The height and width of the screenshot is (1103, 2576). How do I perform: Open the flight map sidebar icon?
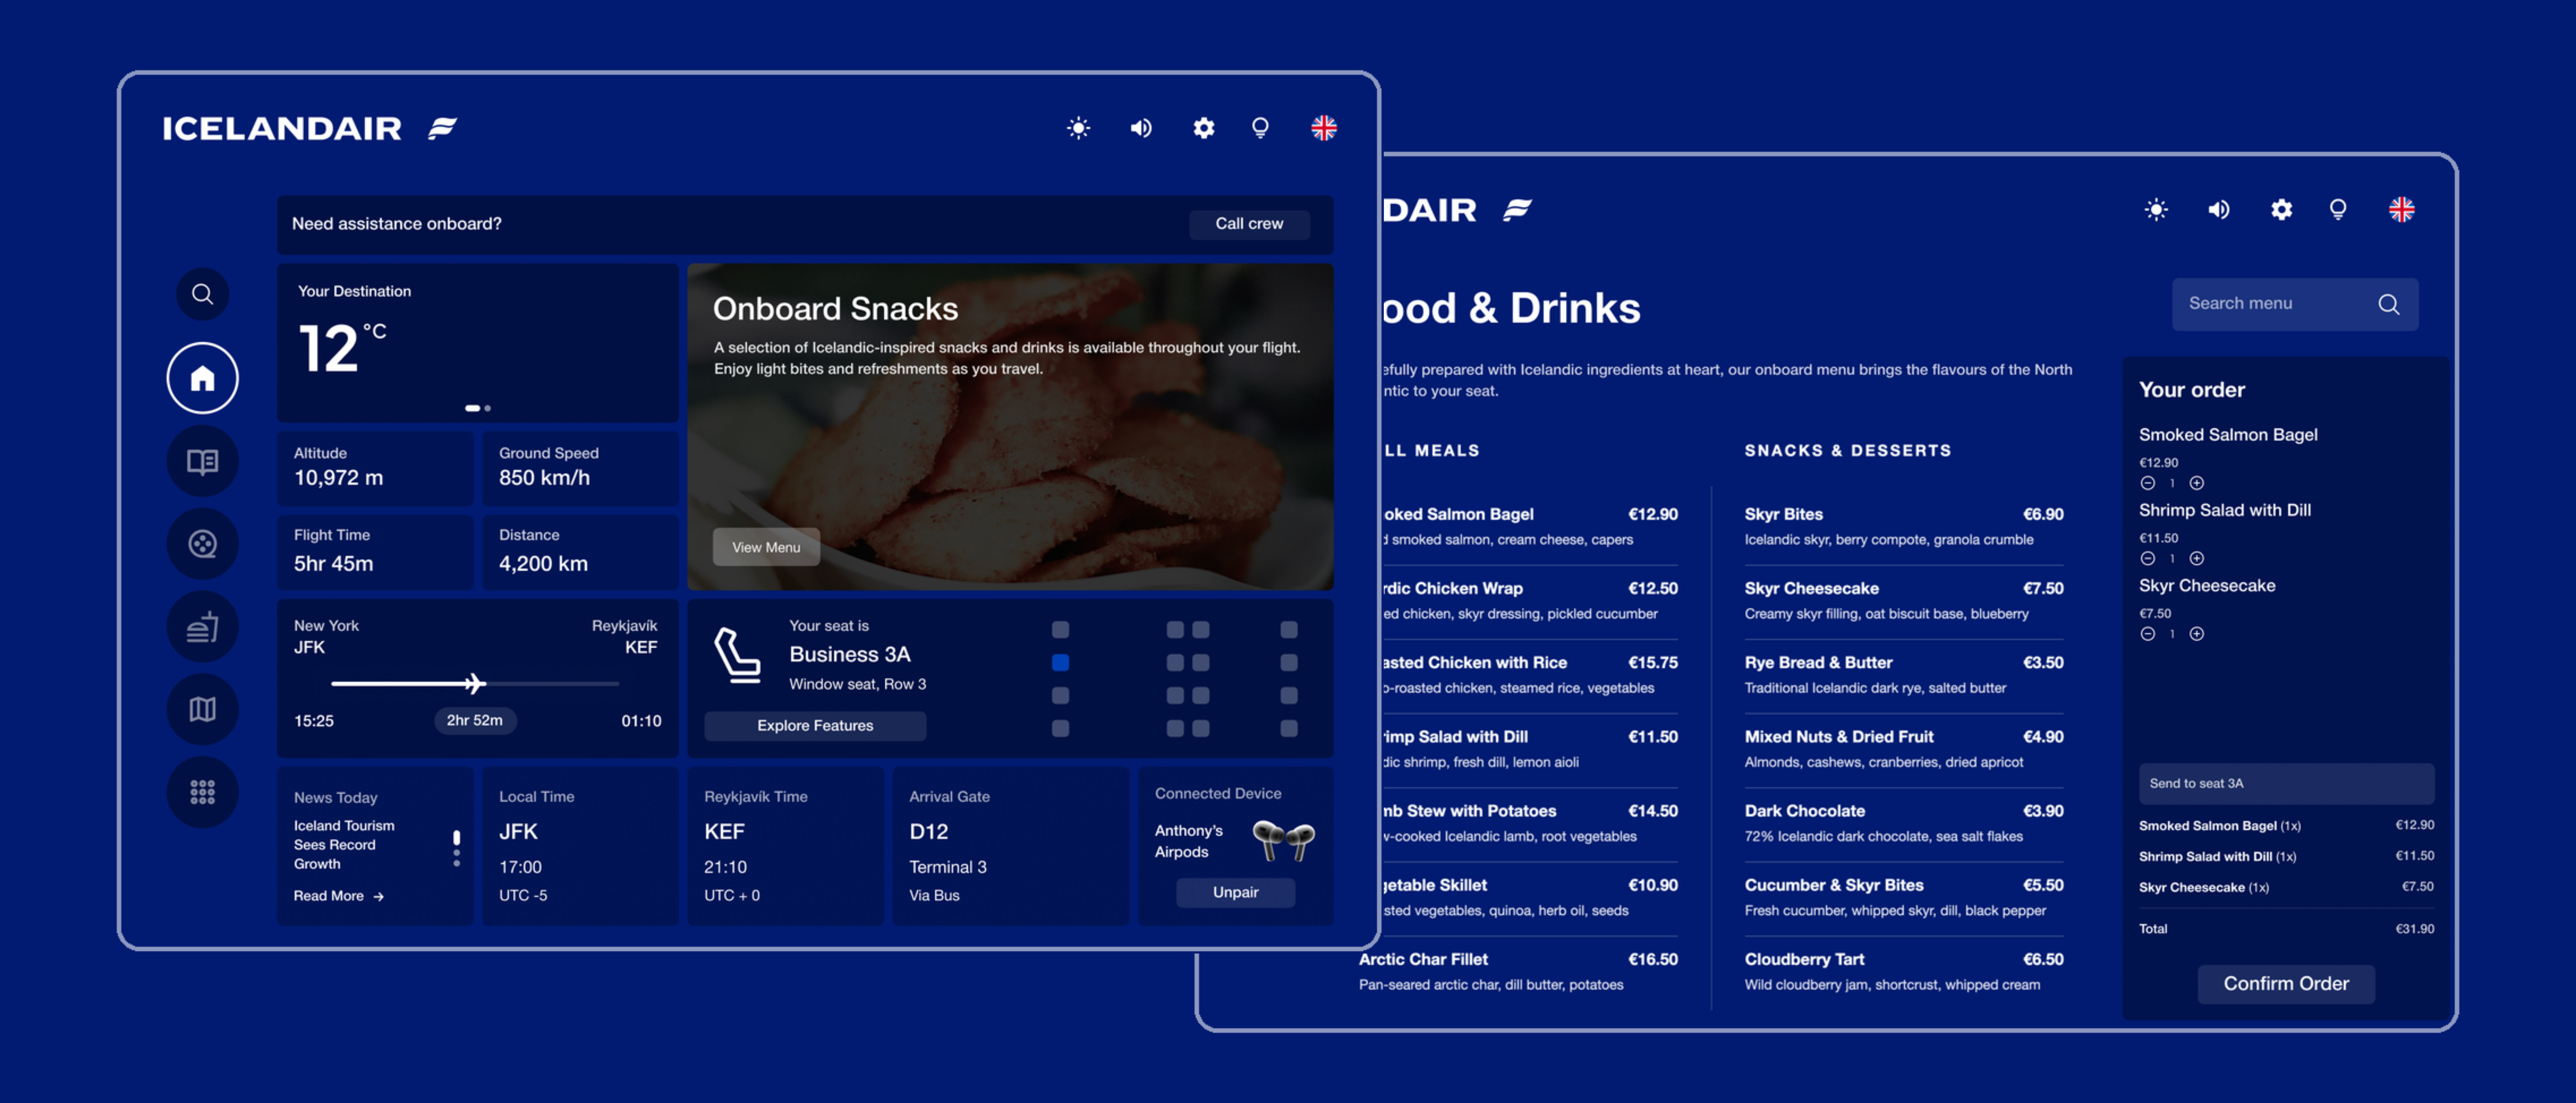(x=203, y=709)
